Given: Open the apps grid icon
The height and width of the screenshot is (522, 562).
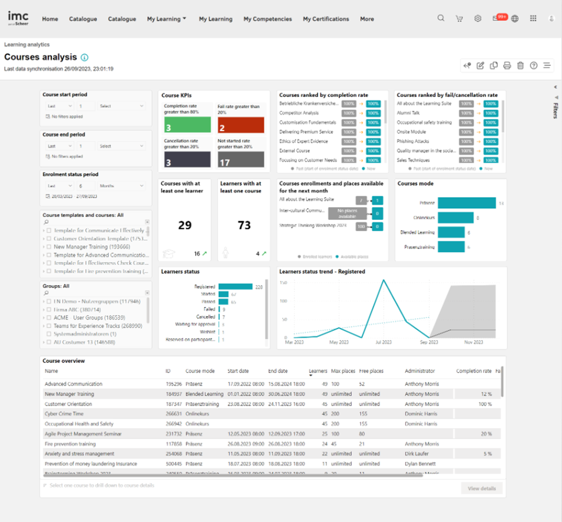Looking at the screenshot, I should [x=533, y=18].
